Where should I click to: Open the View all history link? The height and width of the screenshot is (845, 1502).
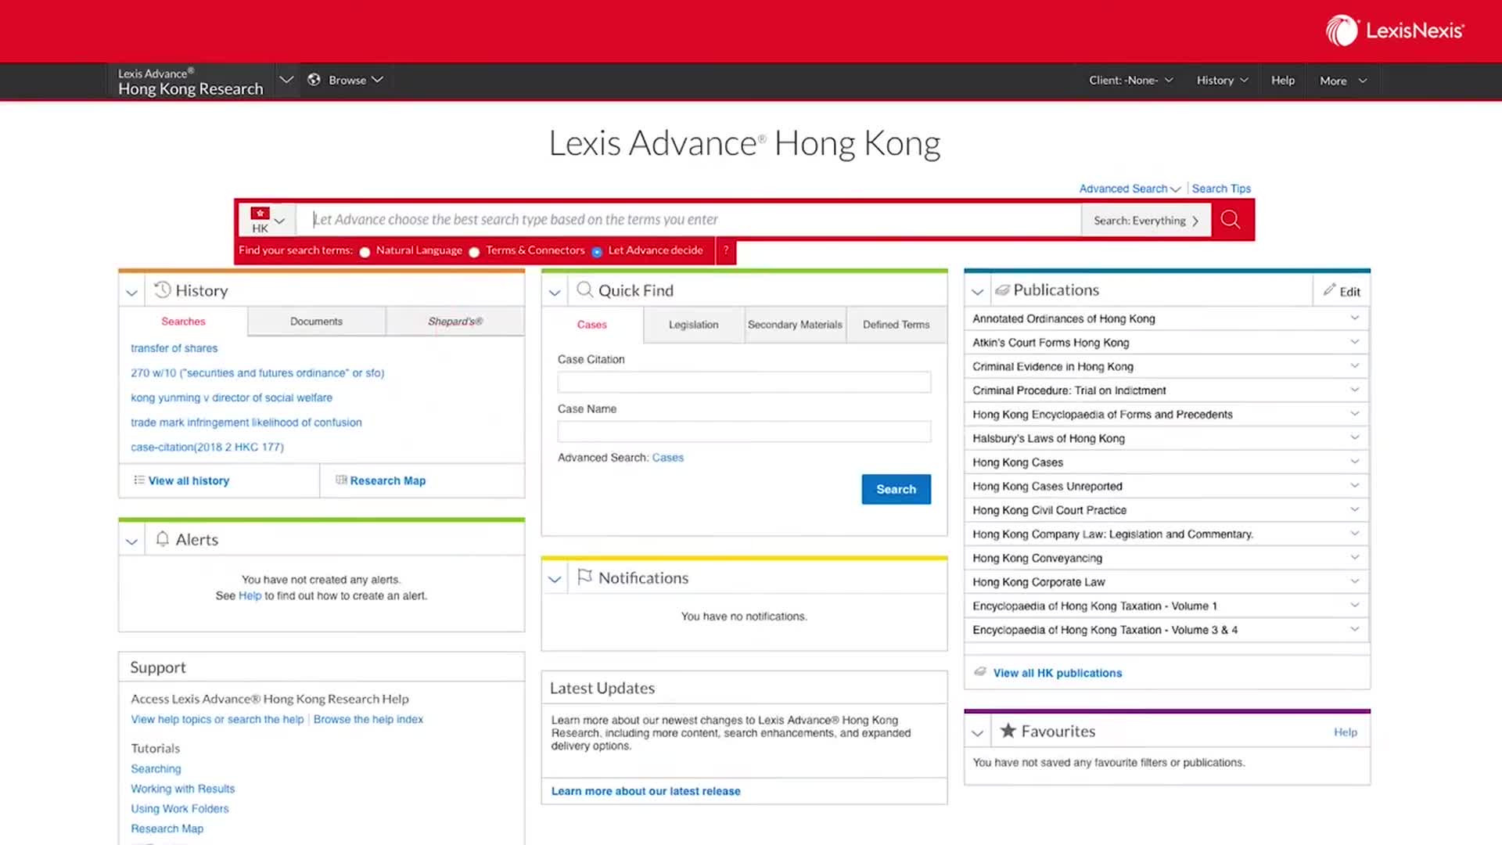[189, 480]
